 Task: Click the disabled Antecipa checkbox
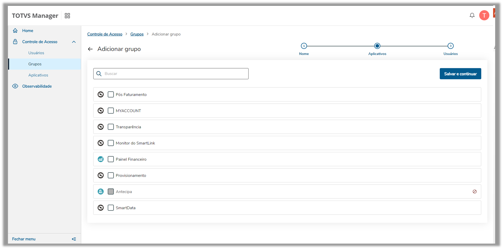[x=111, y=192]
